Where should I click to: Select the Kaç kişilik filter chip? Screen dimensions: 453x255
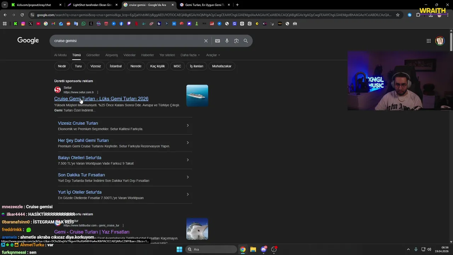pyautogui.click(x=157, y=66)
